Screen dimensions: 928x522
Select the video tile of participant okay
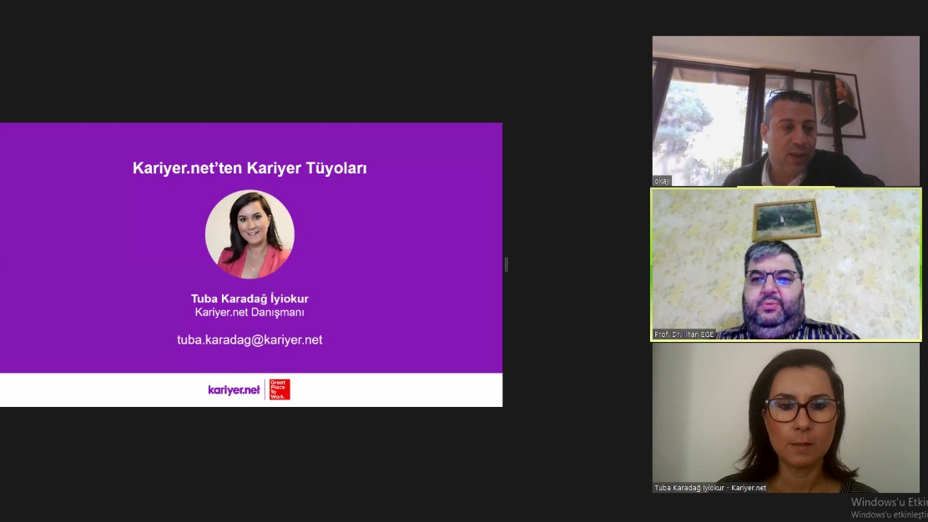tap(786, 111)
